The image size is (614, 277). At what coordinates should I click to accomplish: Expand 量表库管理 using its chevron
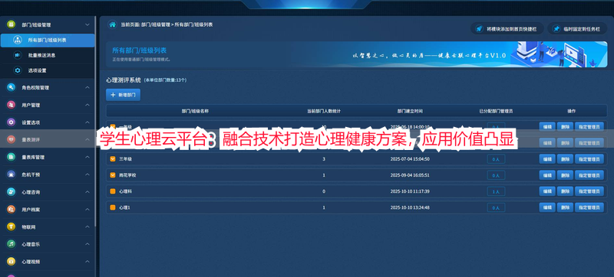[x=87, y=157]
